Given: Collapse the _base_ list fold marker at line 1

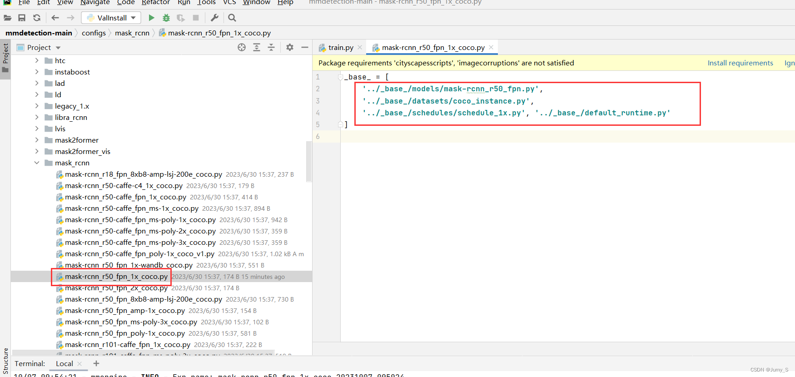Looking at the screenshot, I should click(x=340, y=77).
